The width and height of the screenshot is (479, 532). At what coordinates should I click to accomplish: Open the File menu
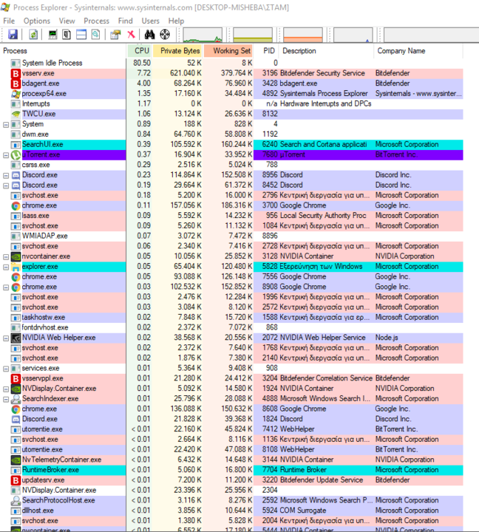pos(9,21)
